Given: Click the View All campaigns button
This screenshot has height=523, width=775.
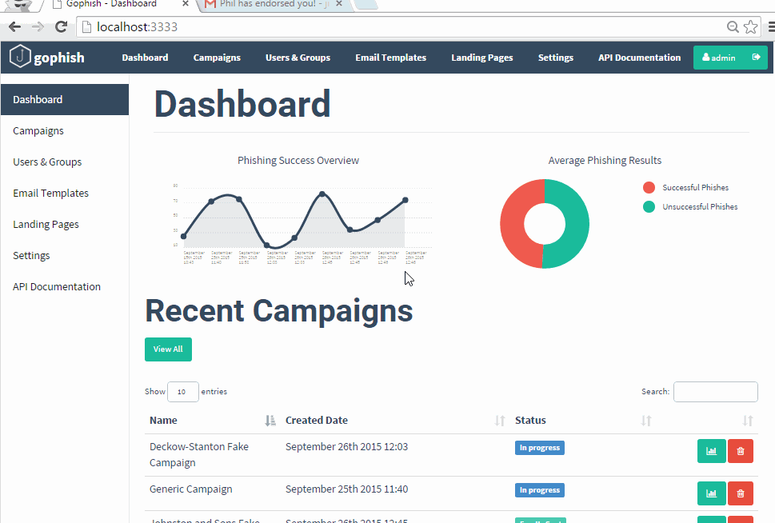Looking at the screenshot, I should [x=168, y=349].
